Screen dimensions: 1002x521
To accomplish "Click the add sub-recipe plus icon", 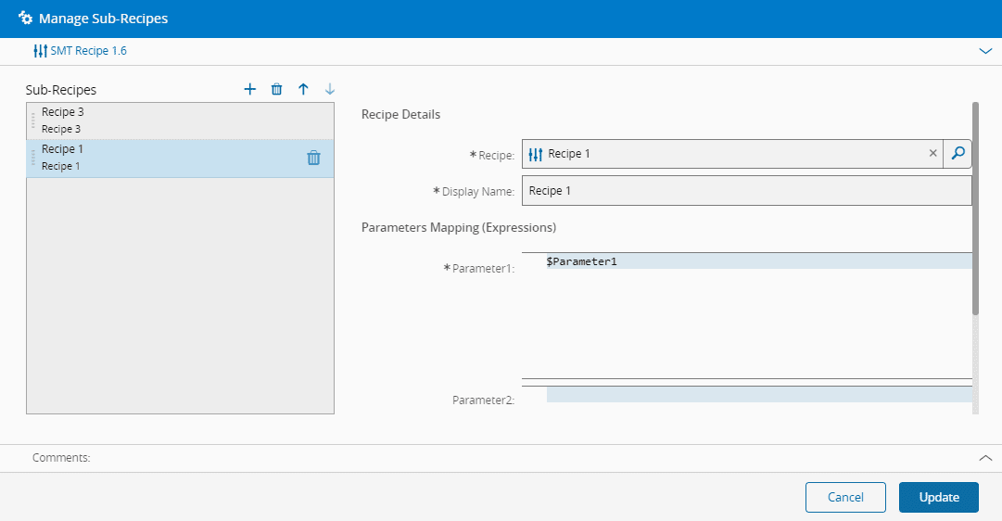I will pos(249,89).
